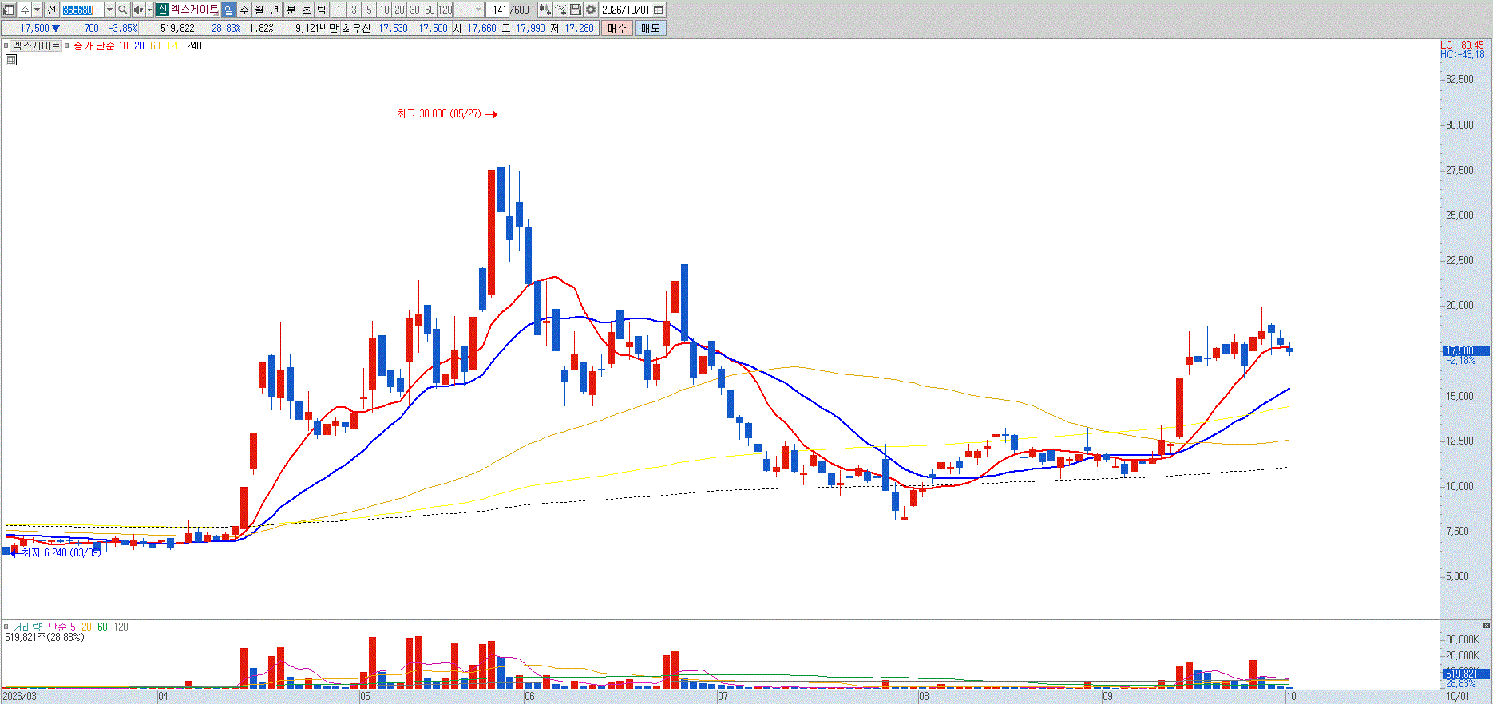Click the stock search magnifier icon
The height and width of the screenshot is (704, 1493).
(122, 10)
